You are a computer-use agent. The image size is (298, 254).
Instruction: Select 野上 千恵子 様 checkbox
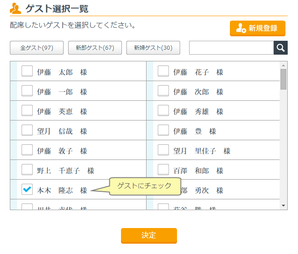coord(27,170)
